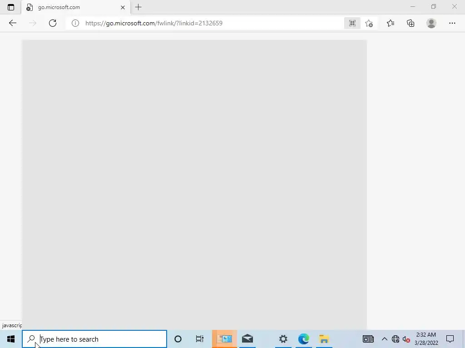The width and height of the screenshot is (465, 348).
Task: Open News and interests taskbar icon
Action: click(368, 339)
